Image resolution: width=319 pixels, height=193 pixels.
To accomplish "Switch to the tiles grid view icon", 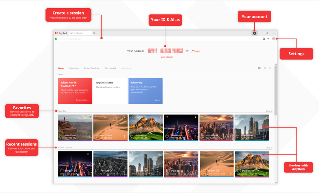I will point(259,68).
